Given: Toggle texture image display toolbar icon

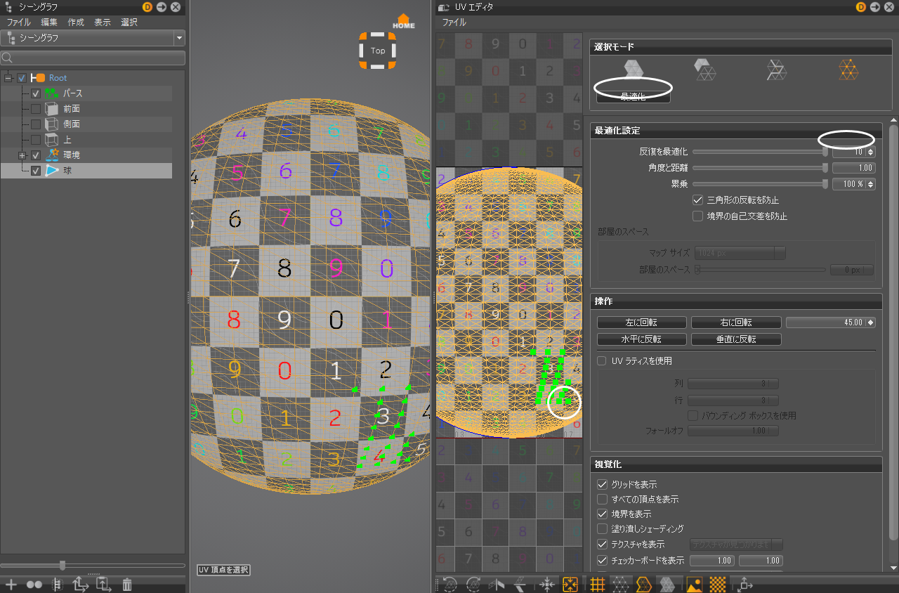Looking at the screenshot, I should [x=694, y=584].
